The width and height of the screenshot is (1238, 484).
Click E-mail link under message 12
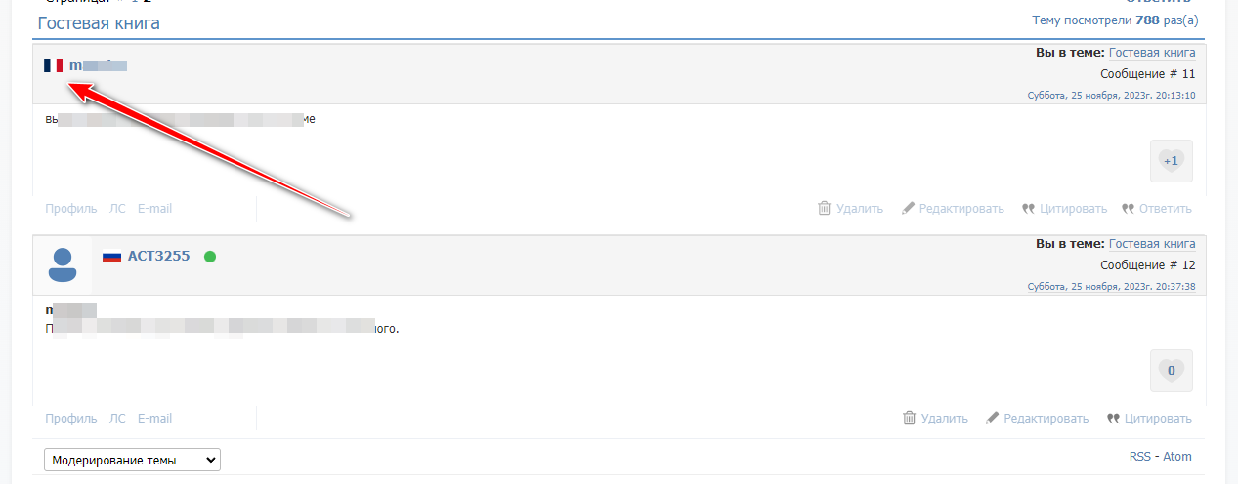pyautogui.click(x=154, y=419)
